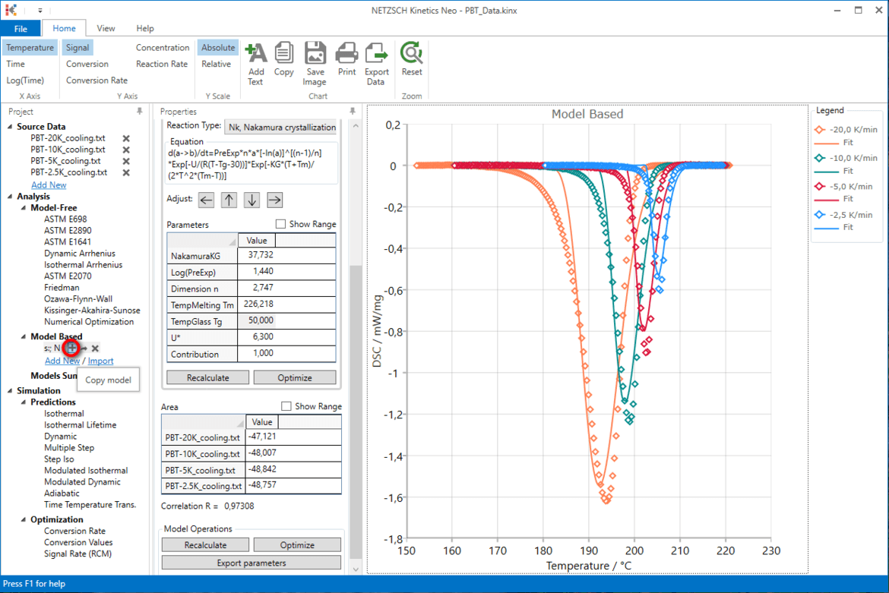Switch Y scale to Absolute
889x593 pixels.
tap(218, 48)
